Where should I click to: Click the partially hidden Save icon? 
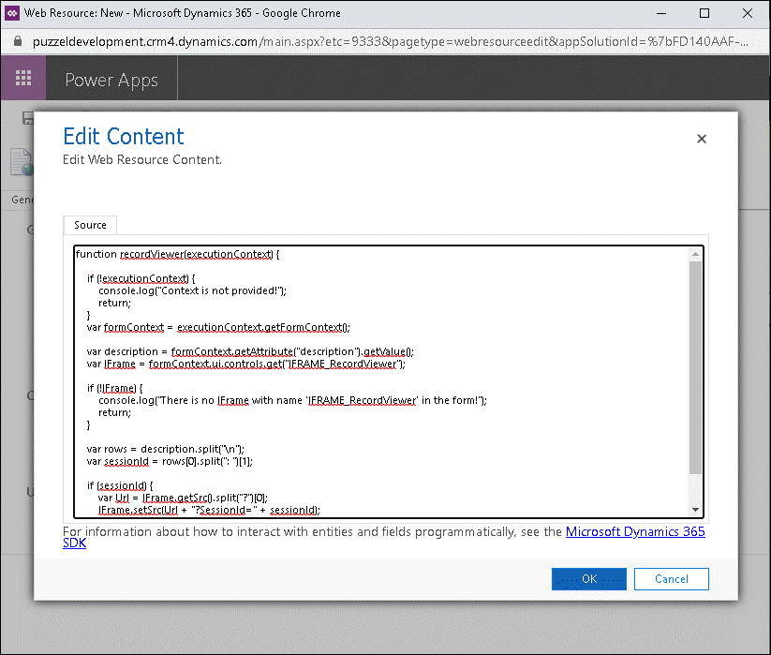pos(28,118)
